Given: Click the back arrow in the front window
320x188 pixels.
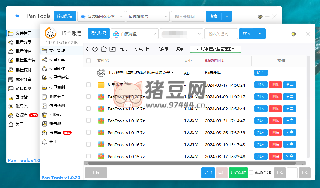Looking at the screenshot, I should (87, 49).
